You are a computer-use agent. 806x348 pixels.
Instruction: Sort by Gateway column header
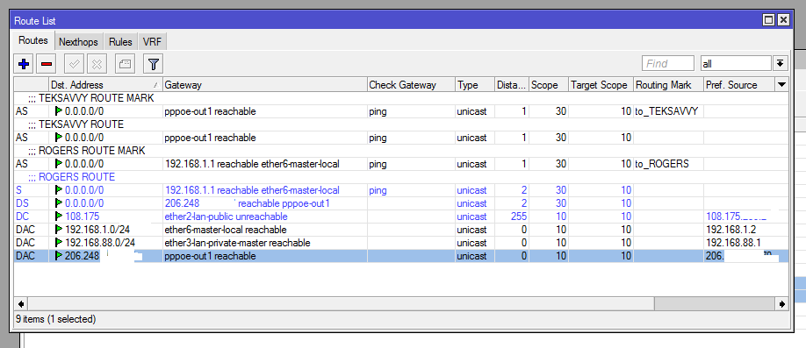click(265, 85)
